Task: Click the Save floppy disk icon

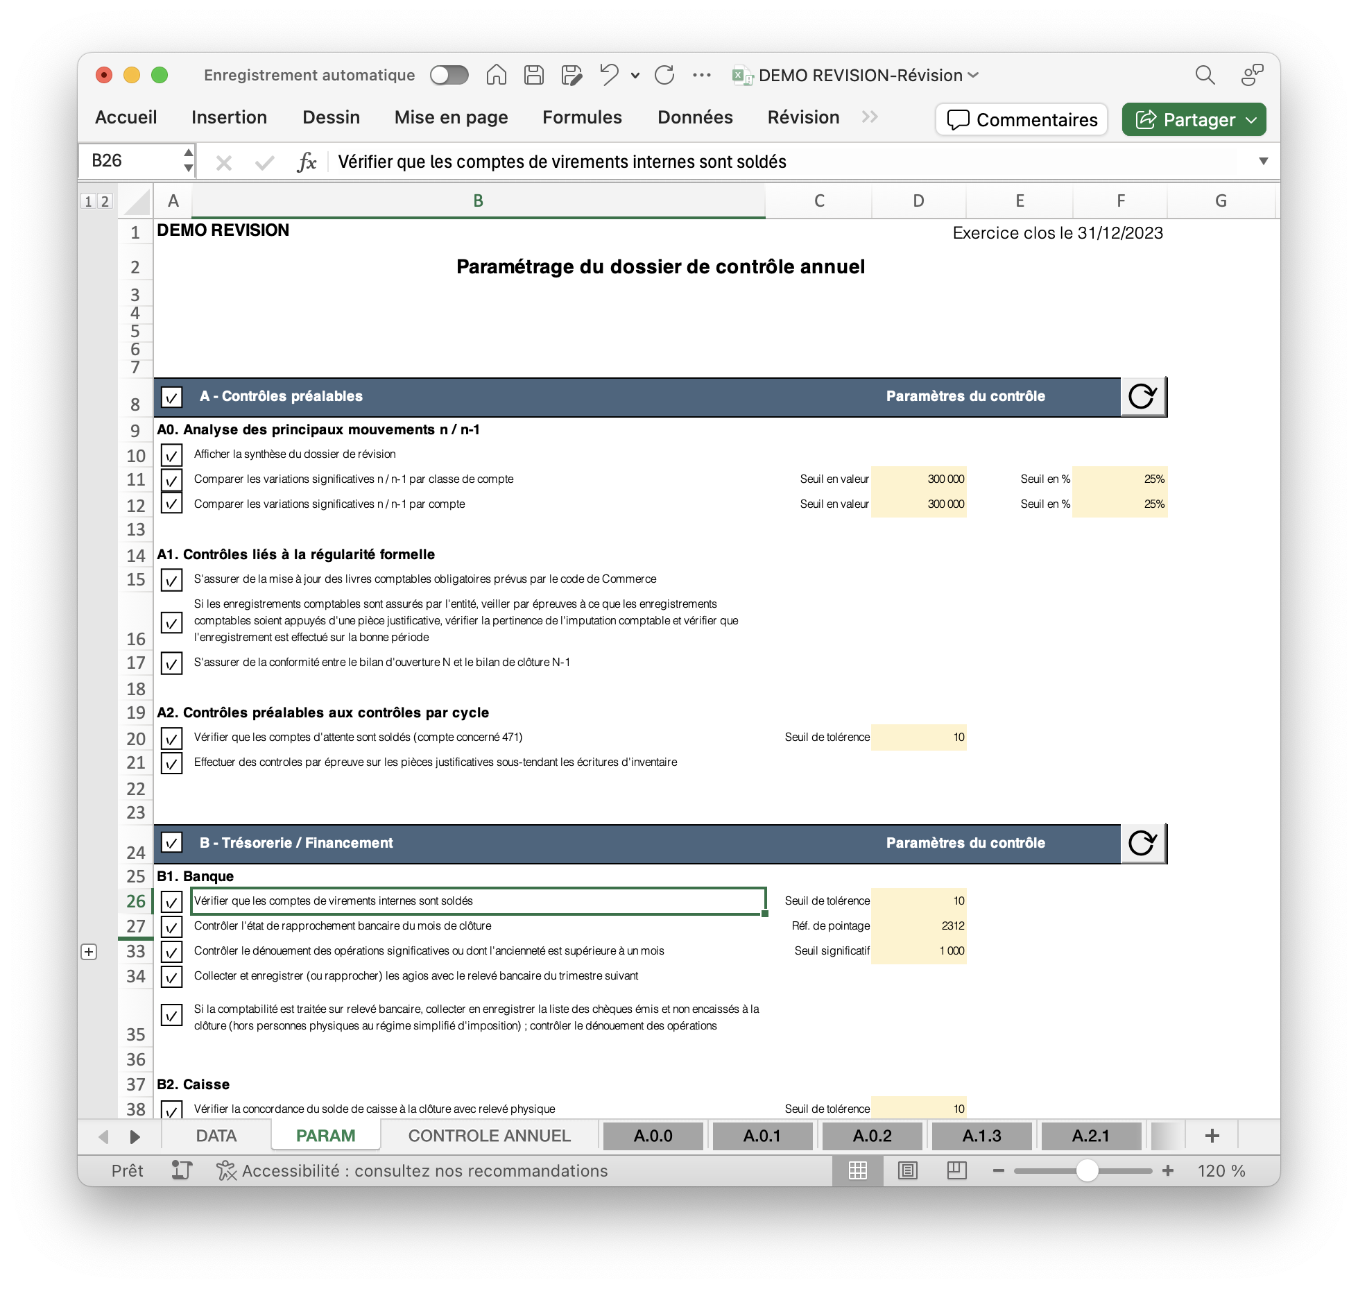Action: pos(533,75)
